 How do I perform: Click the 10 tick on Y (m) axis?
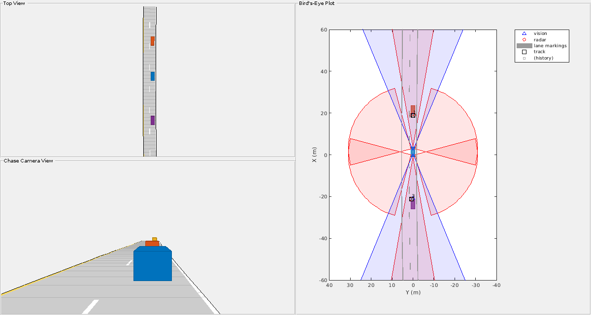point(392,285)
